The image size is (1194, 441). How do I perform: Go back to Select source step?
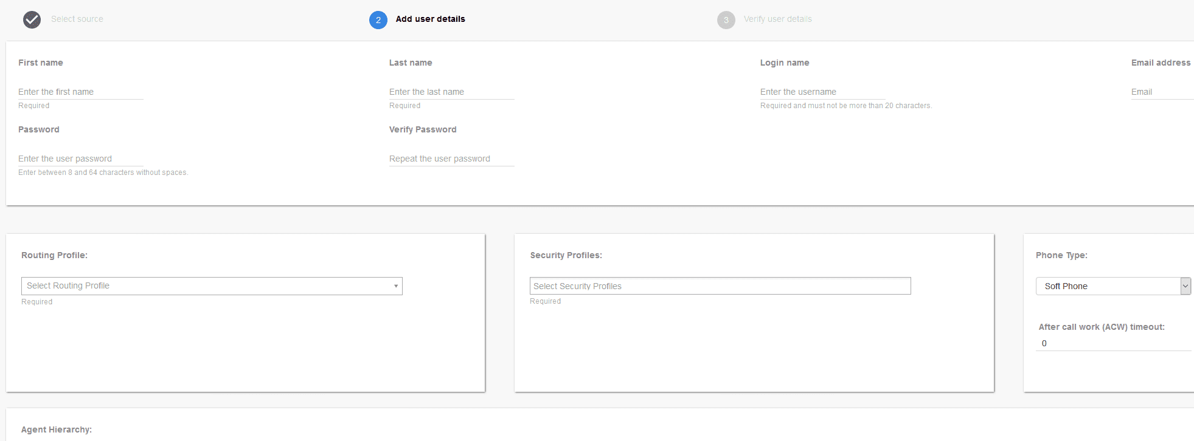click(x=77, y=19)
